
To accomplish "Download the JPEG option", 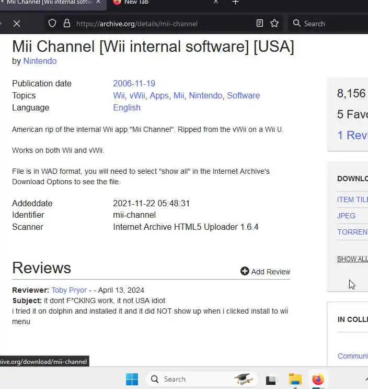I will point(346,216).
